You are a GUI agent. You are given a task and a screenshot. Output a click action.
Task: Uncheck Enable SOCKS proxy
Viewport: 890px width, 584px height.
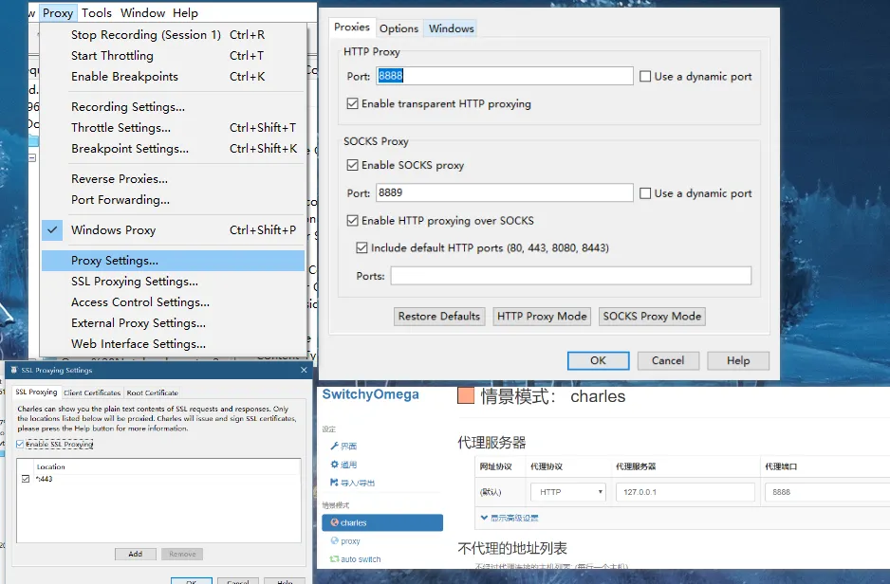[x=353, y=165]
